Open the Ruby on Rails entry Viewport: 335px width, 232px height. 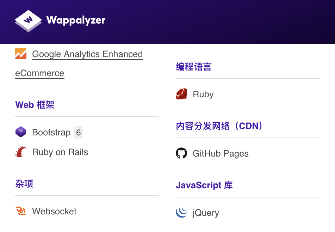click(x=60, y=152)
